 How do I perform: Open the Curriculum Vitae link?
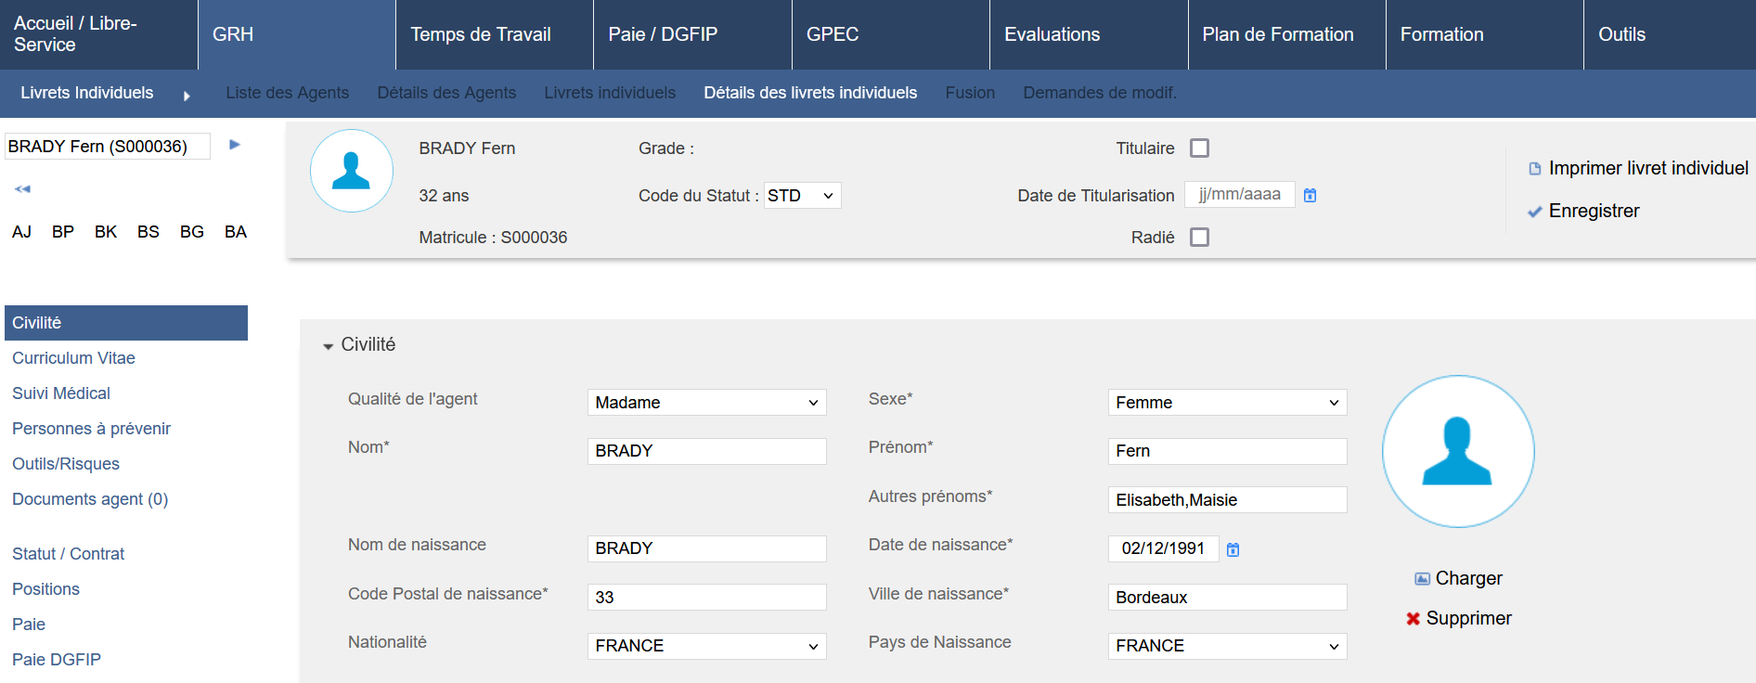[73, 358]
